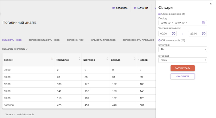
Task: Click the НАВЧАННЯ info icon
Action: point(135,8)
